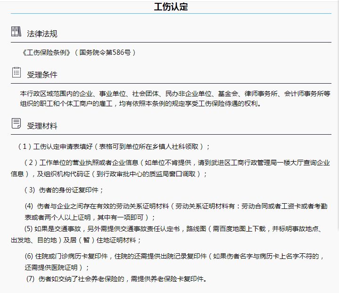
Task: Click the line starting 表或者两个人以上证明
Action: tap(90, 217)
